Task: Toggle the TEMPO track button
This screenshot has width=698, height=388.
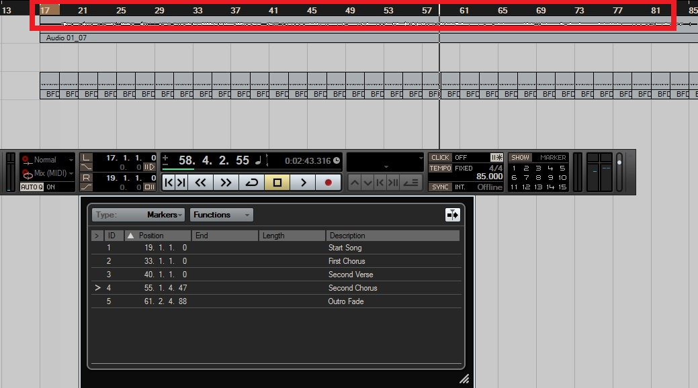Action: coord(441,168)
